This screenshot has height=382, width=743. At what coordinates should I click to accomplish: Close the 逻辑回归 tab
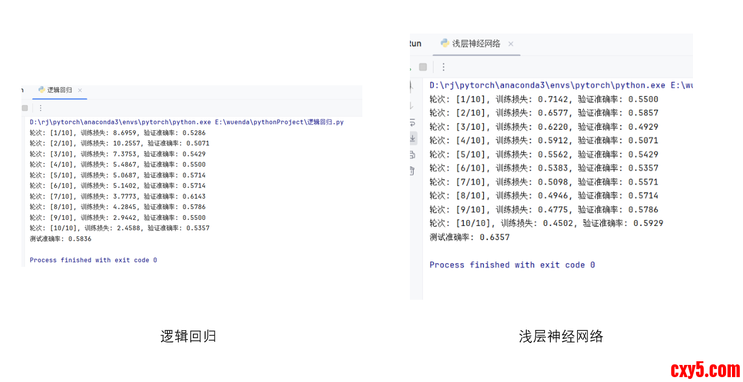[x=80, y=90]
